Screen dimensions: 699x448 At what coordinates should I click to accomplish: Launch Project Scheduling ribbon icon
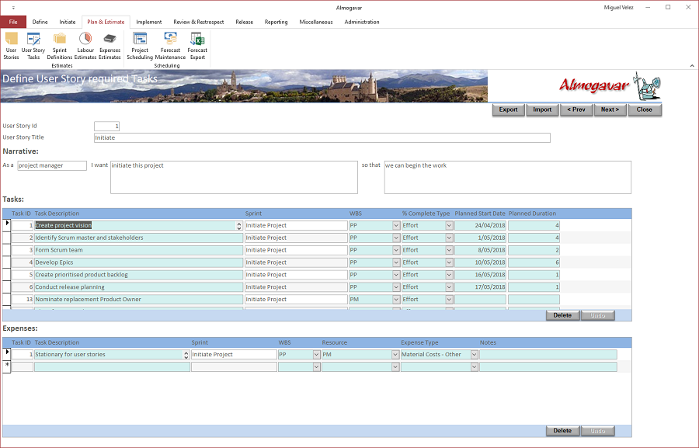pyautogui.click(x=140, y=46)
